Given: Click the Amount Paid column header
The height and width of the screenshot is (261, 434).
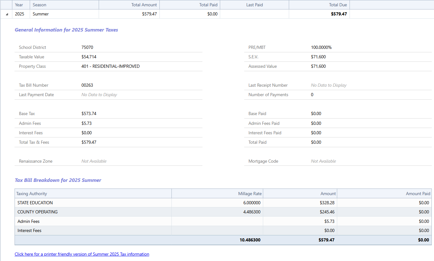Looking at the screenshot, I should (418, 194).
